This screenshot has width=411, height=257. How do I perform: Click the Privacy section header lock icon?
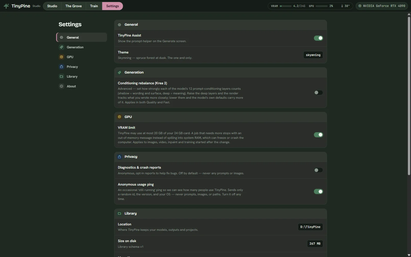(119, 157)
